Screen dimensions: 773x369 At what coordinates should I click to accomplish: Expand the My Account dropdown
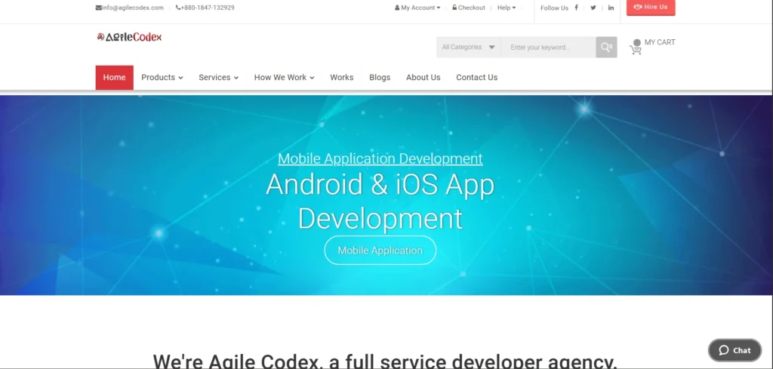click(x=417, y=8)
